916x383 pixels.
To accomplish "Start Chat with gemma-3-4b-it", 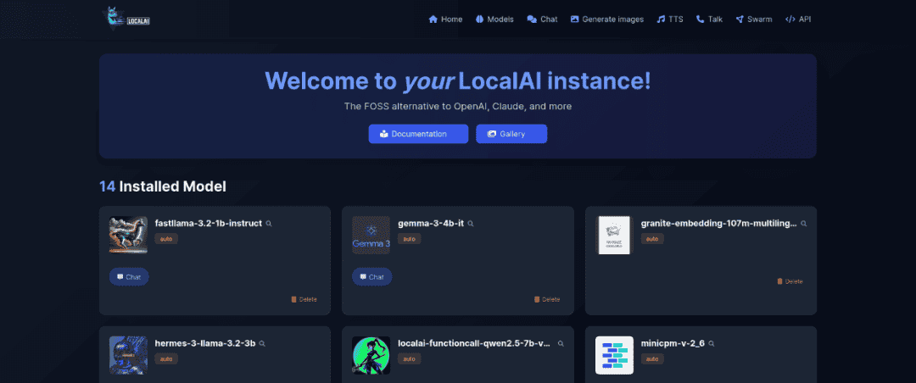I will coord(372,277).
